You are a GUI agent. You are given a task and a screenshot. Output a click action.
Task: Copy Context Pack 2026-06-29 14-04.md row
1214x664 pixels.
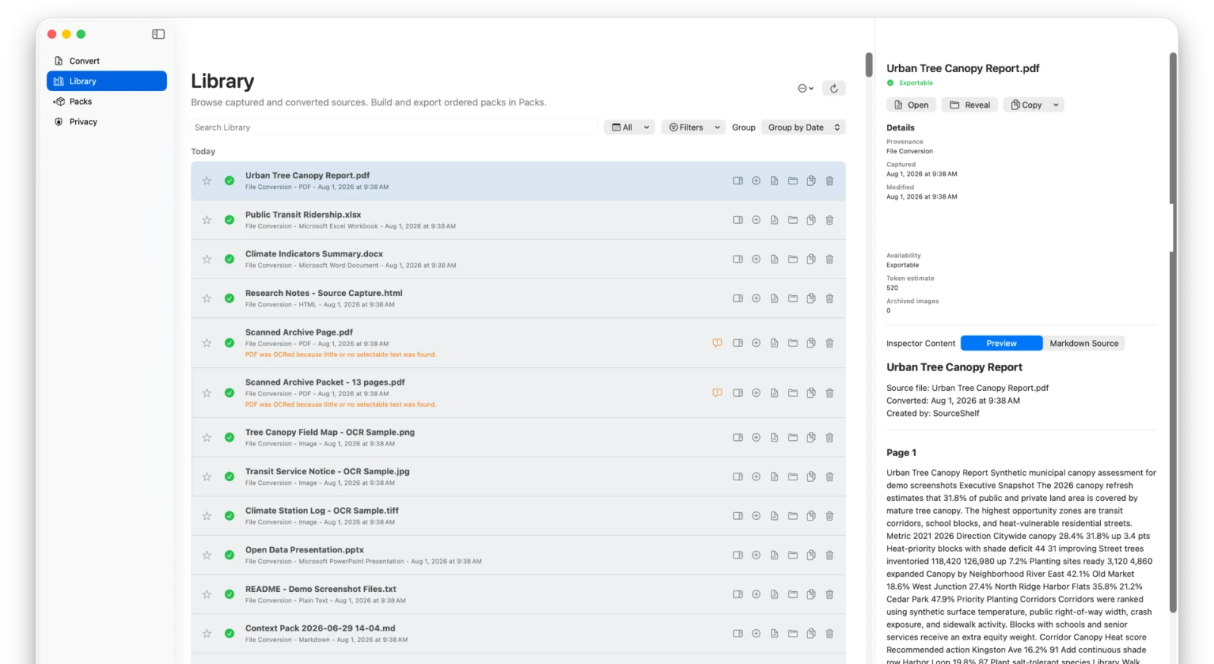click(x=811, y=634)
